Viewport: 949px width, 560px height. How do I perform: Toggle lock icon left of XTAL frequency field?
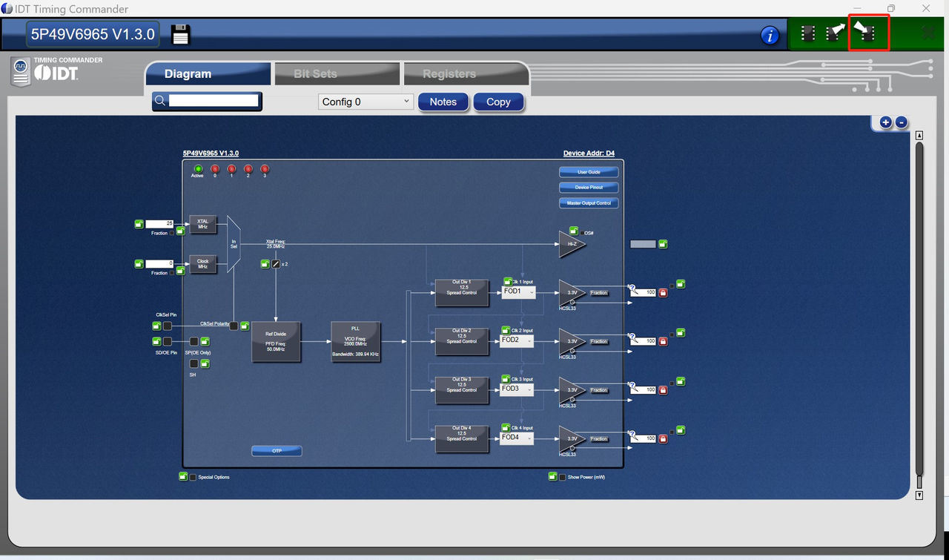(139, 224)
